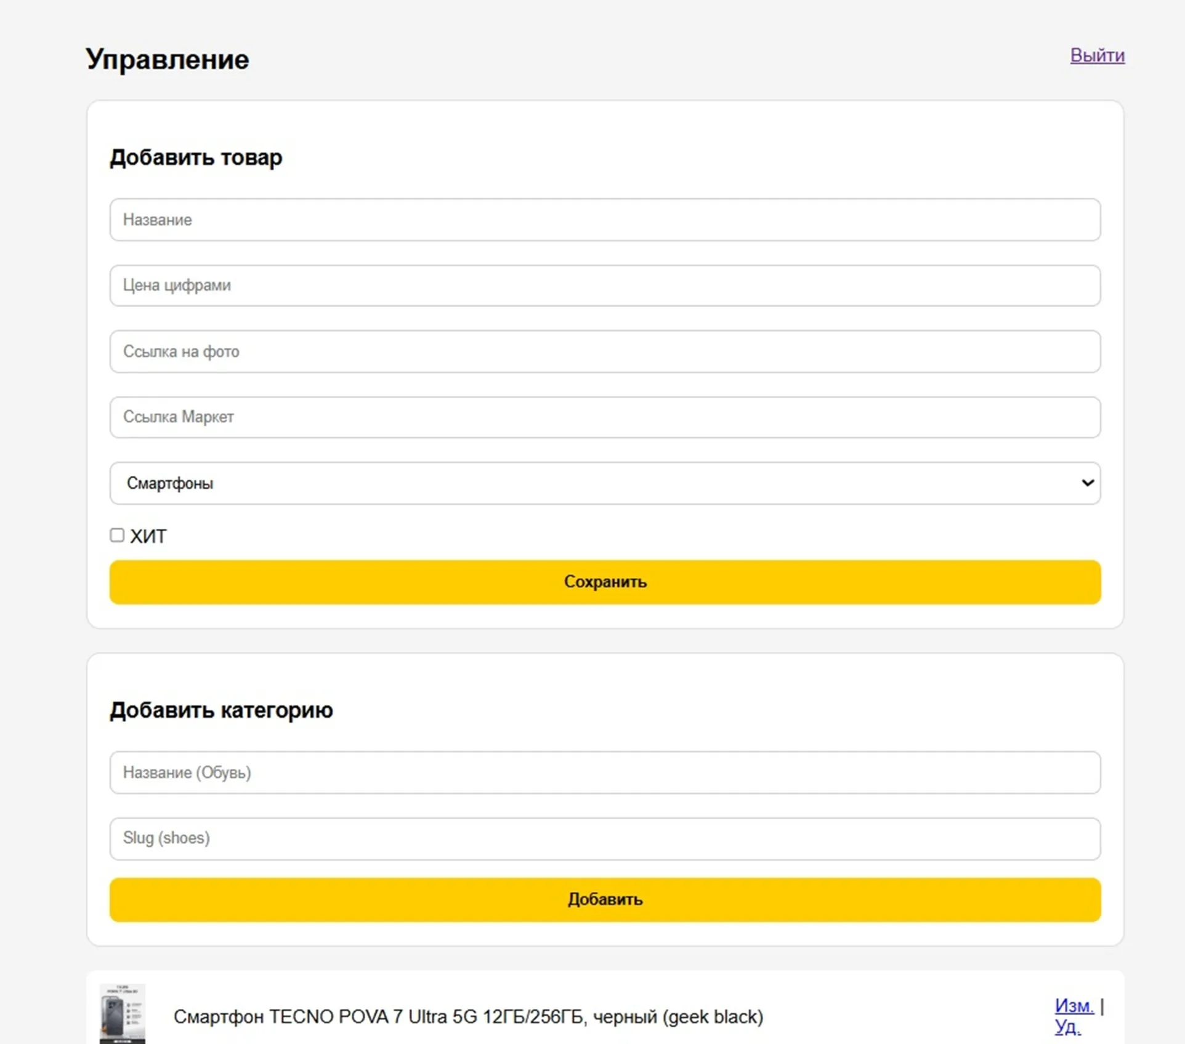1185x1044 pixels.
Task: Select the Ссылка на фото input
Action: pyautogui.click(x=605, y=351)
